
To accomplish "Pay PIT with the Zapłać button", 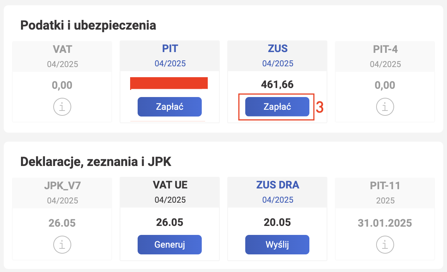I will coord(169,107).
